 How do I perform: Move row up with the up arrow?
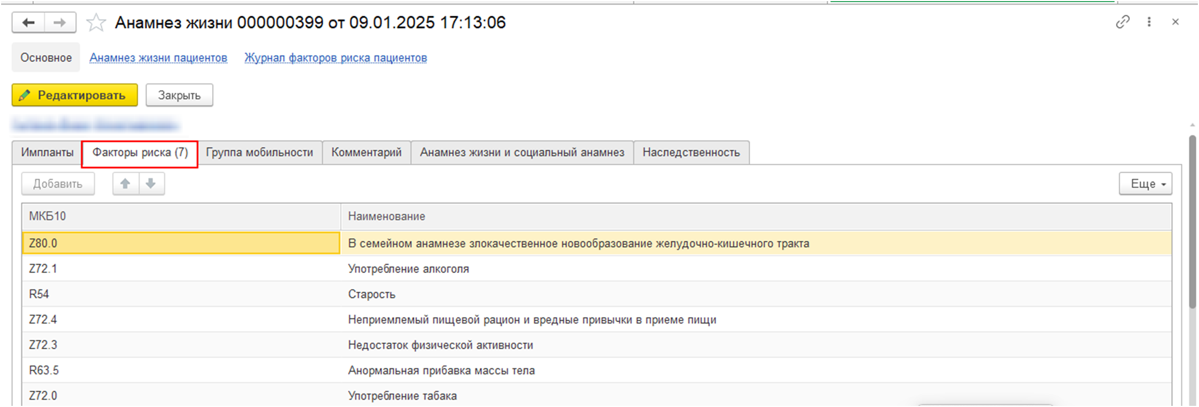coord(126,184)
